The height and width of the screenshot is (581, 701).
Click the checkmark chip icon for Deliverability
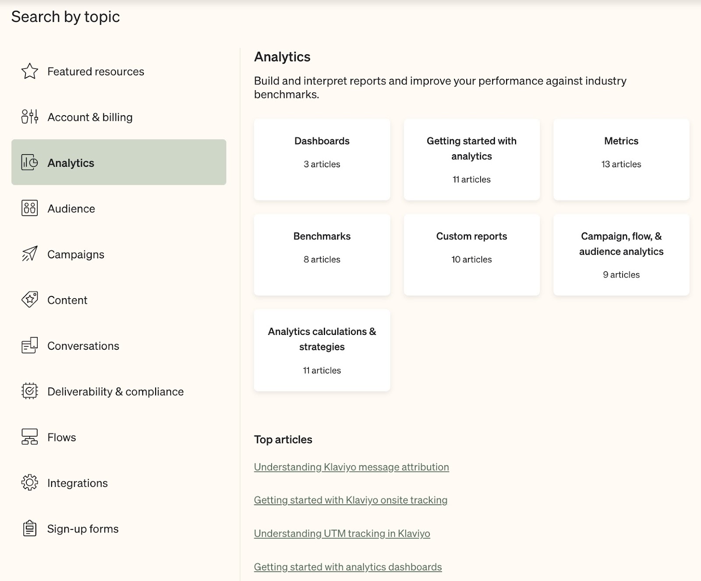(29, 391)
